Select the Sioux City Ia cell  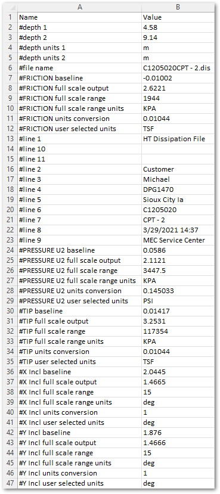(178, 200)
